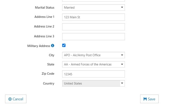This screenshot has width=176, height=112.
Task: Click the Country label
Action: click(49, 83)
